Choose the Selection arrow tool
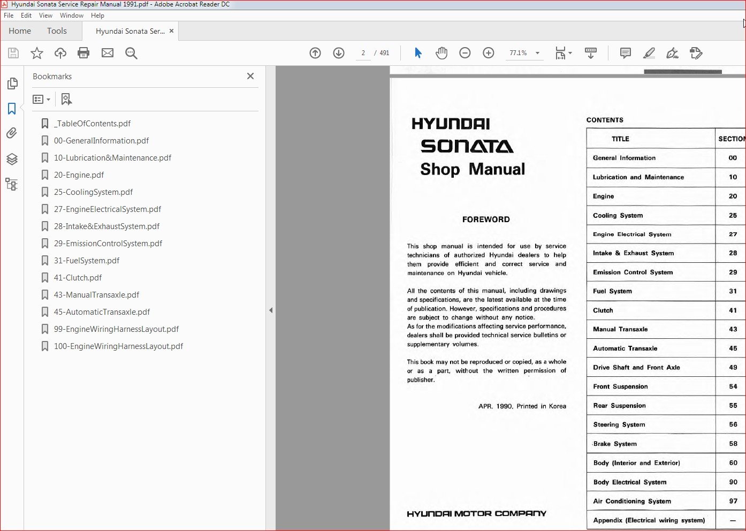The image size is (746, 531). pos(418,53)
